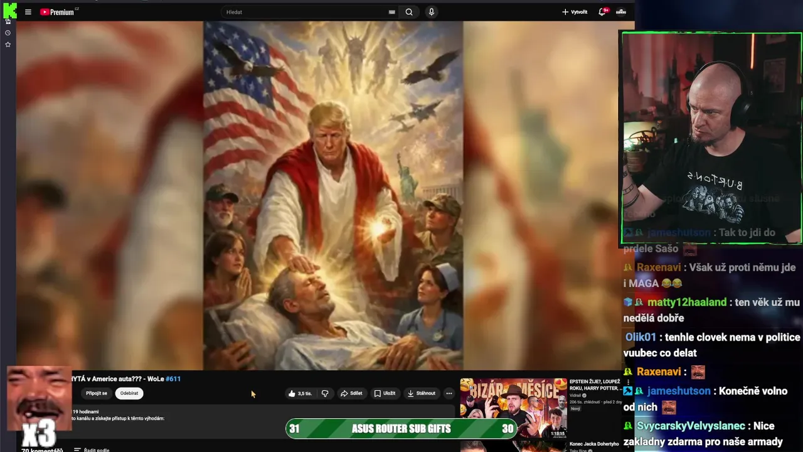This screenshot has width=803, height=452.
Task: Click the ASUS ROUTER SUB GIFTS banner
Action: 401,429
